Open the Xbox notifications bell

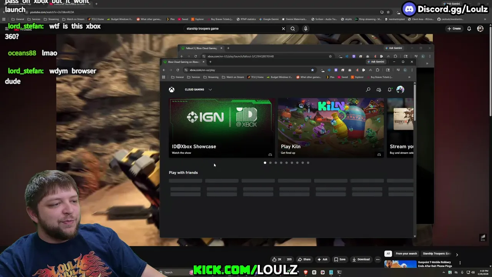(389, 90)
